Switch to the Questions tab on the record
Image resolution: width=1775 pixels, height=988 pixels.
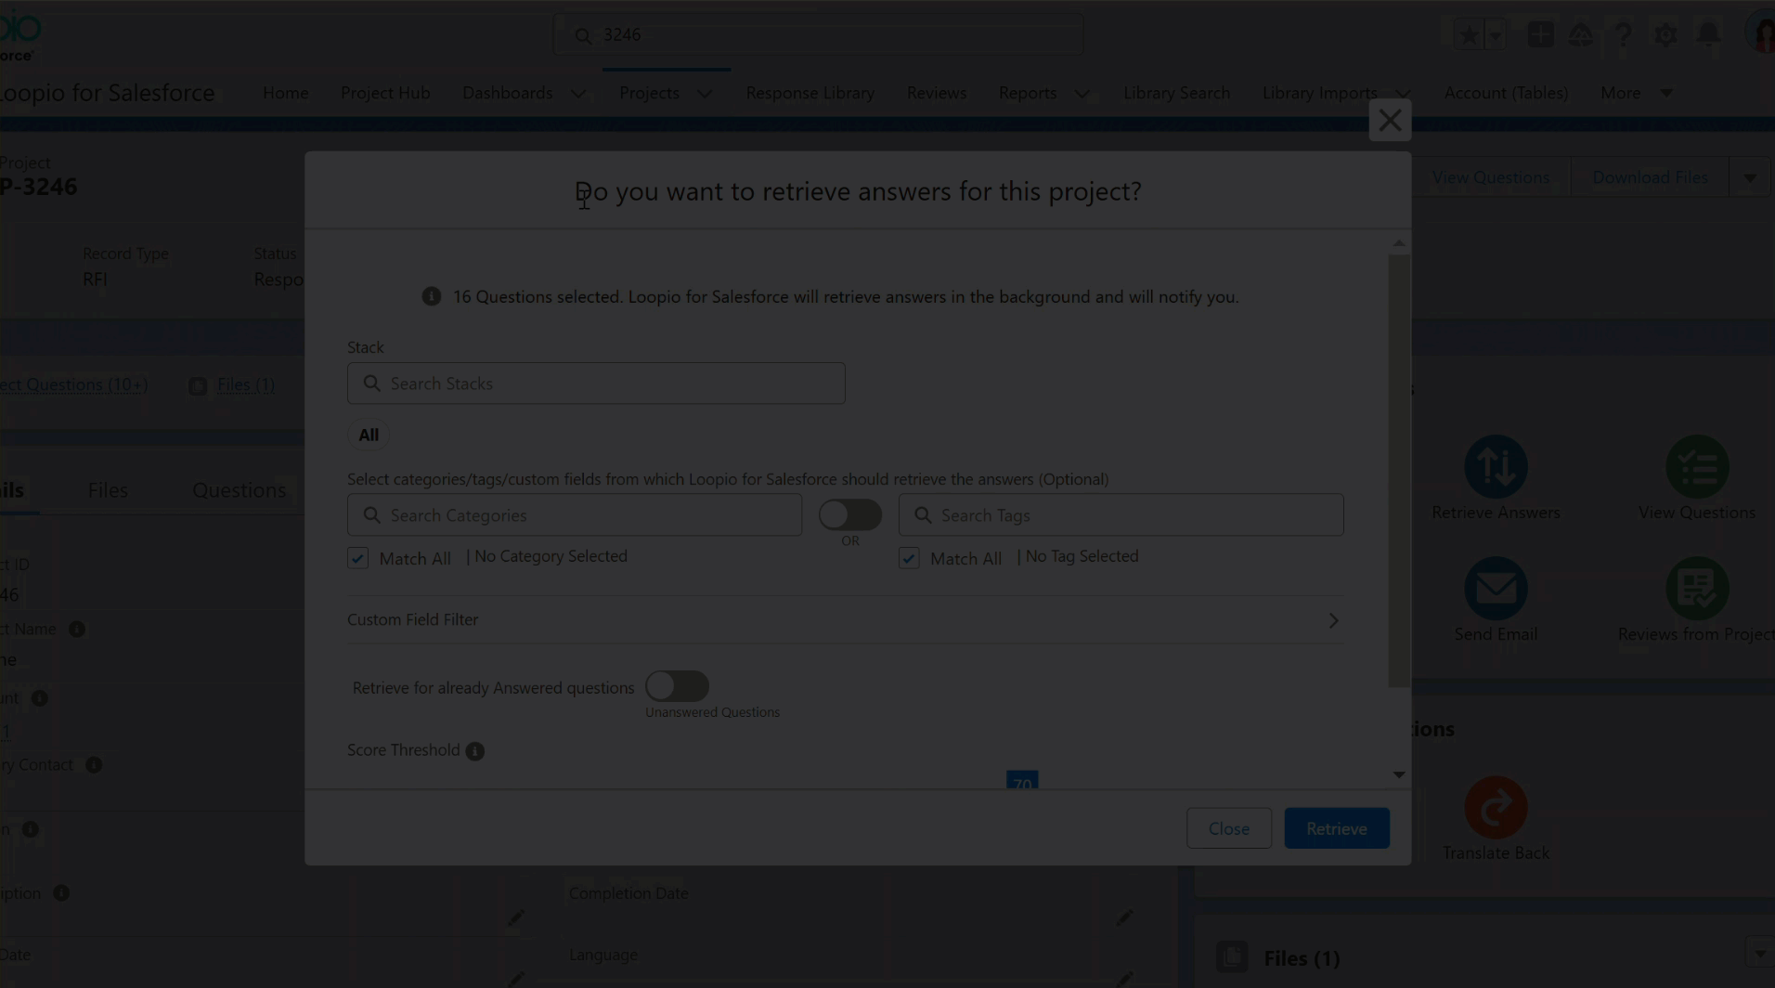(239, 490)
